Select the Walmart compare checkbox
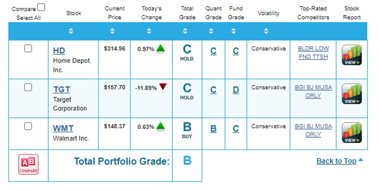The image size is (379, 190). click(28, 126)
